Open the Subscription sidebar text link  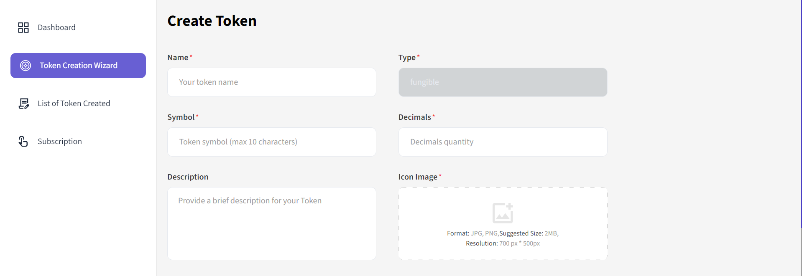pos(60,142)
